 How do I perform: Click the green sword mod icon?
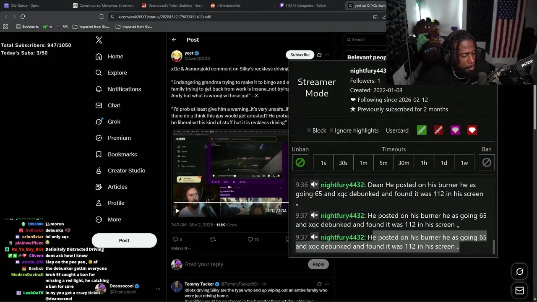(422, 130)
